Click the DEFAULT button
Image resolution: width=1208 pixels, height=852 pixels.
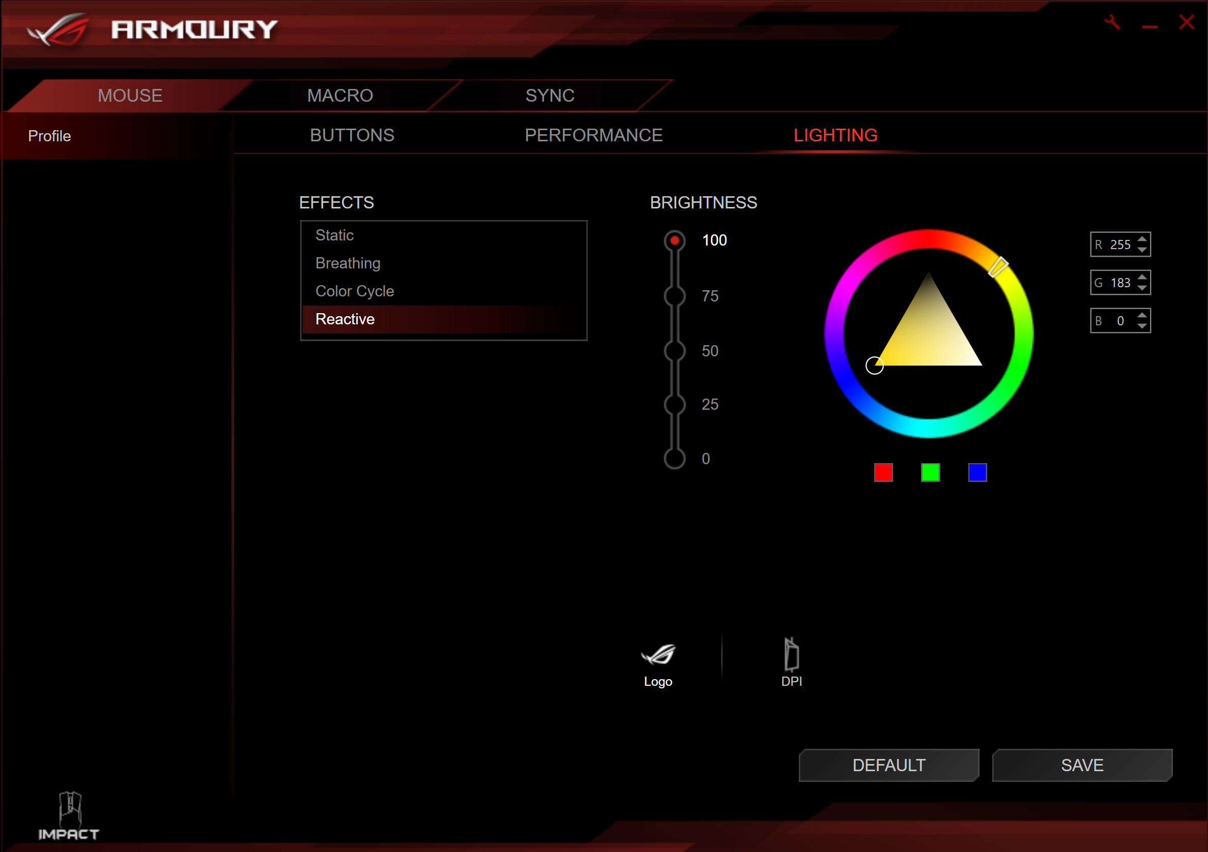(888, 765)
